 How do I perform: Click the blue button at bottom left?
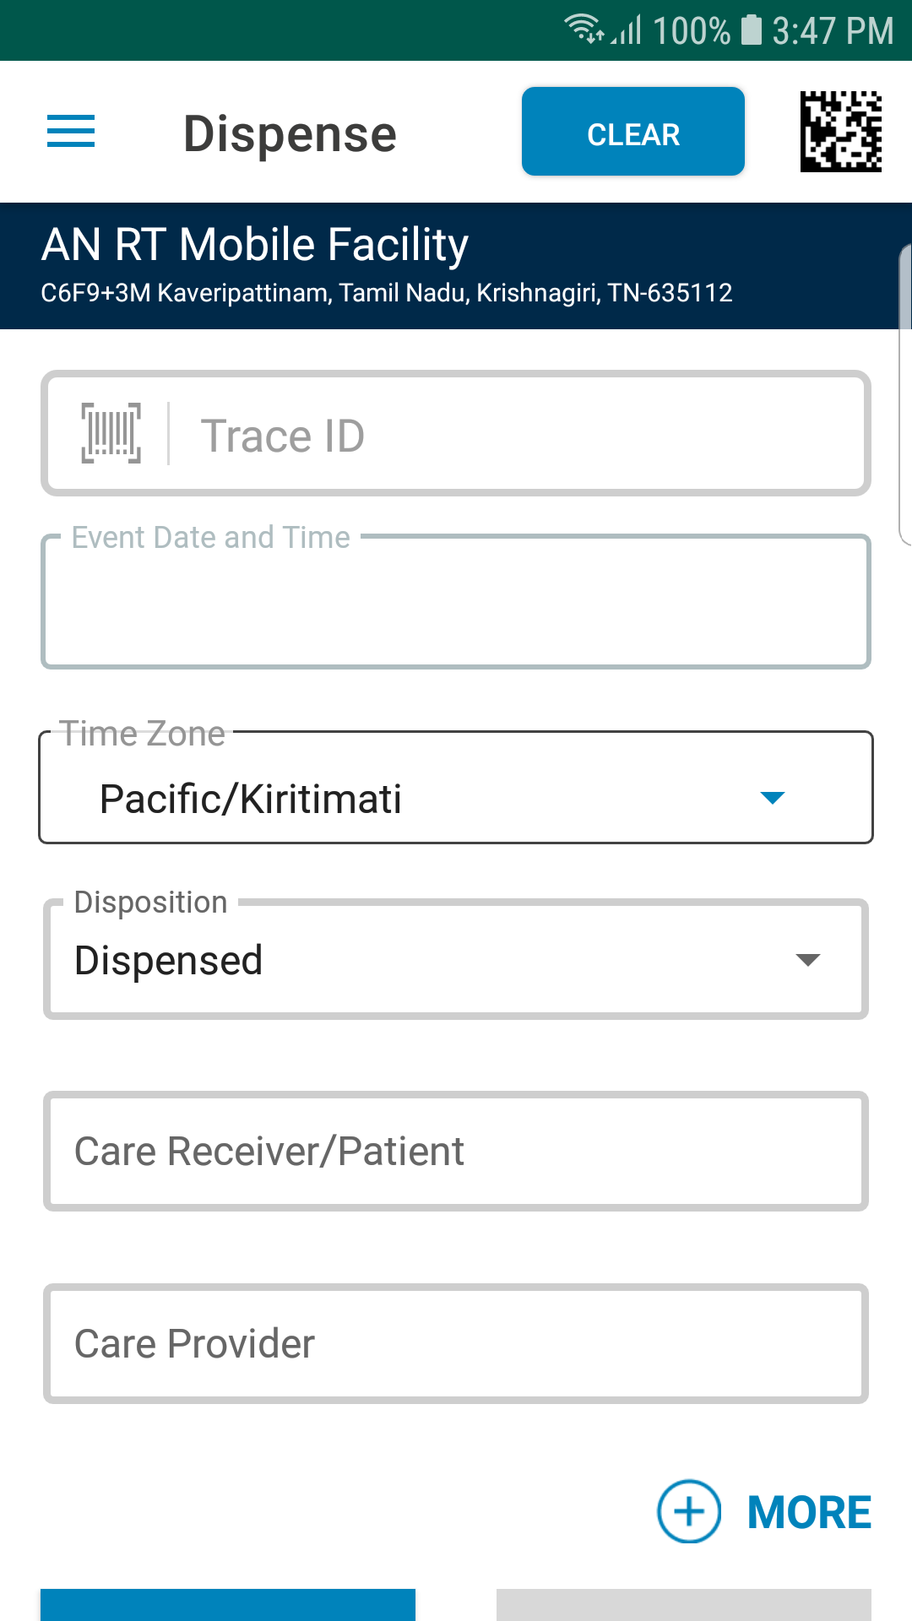tap(228, 1605)
